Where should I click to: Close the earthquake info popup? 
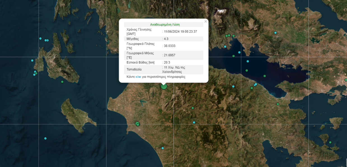pos(206,21)
